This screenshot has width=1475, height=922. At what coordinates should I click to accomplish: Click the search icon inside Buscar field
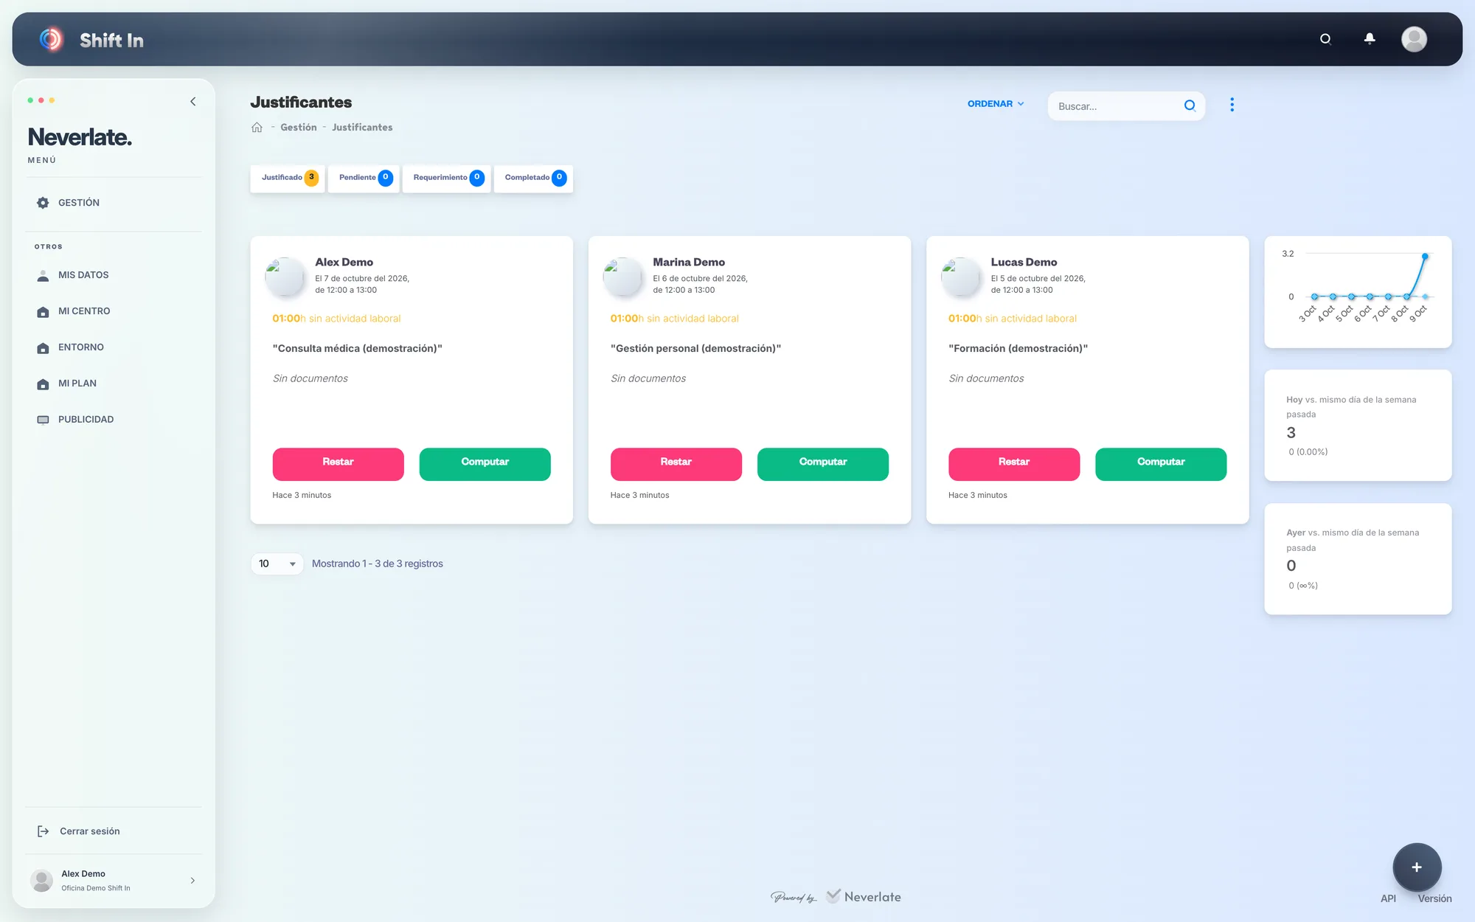click(x=1189, y=105)
